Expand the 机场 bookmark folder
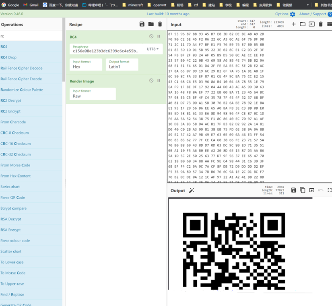332x306 pixels. click(x=177, y=5)
